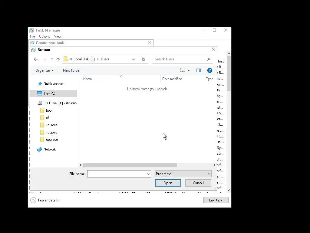Screen dimensions: 310x233
Task: Change the view layout icon
Action: point(182,70)
